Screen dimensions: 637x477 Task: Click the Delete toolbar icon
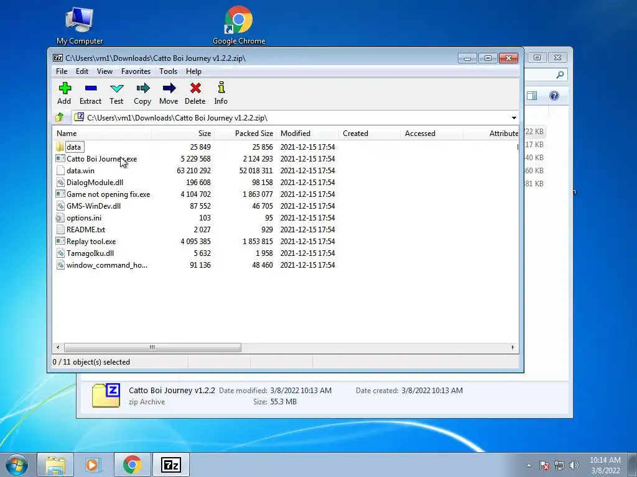[195, 88]
